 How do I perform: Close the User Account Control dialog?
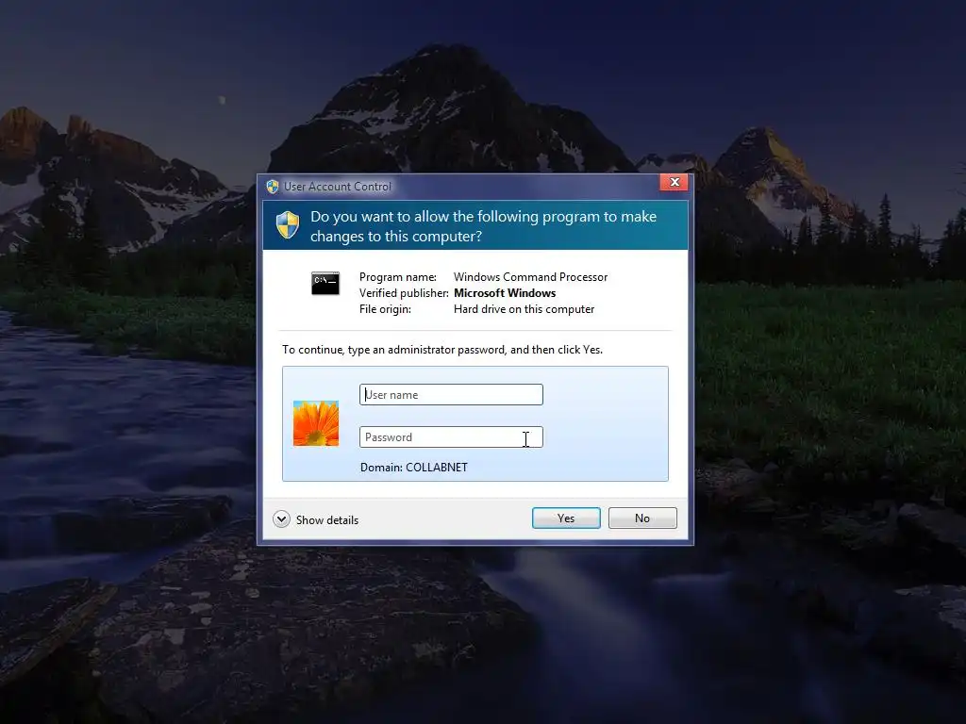674,182
